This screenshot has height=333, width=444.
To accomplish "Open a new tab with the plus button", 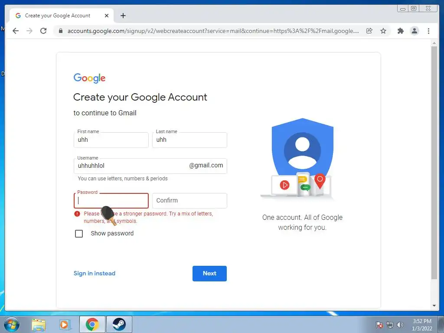I will point(123,16).
